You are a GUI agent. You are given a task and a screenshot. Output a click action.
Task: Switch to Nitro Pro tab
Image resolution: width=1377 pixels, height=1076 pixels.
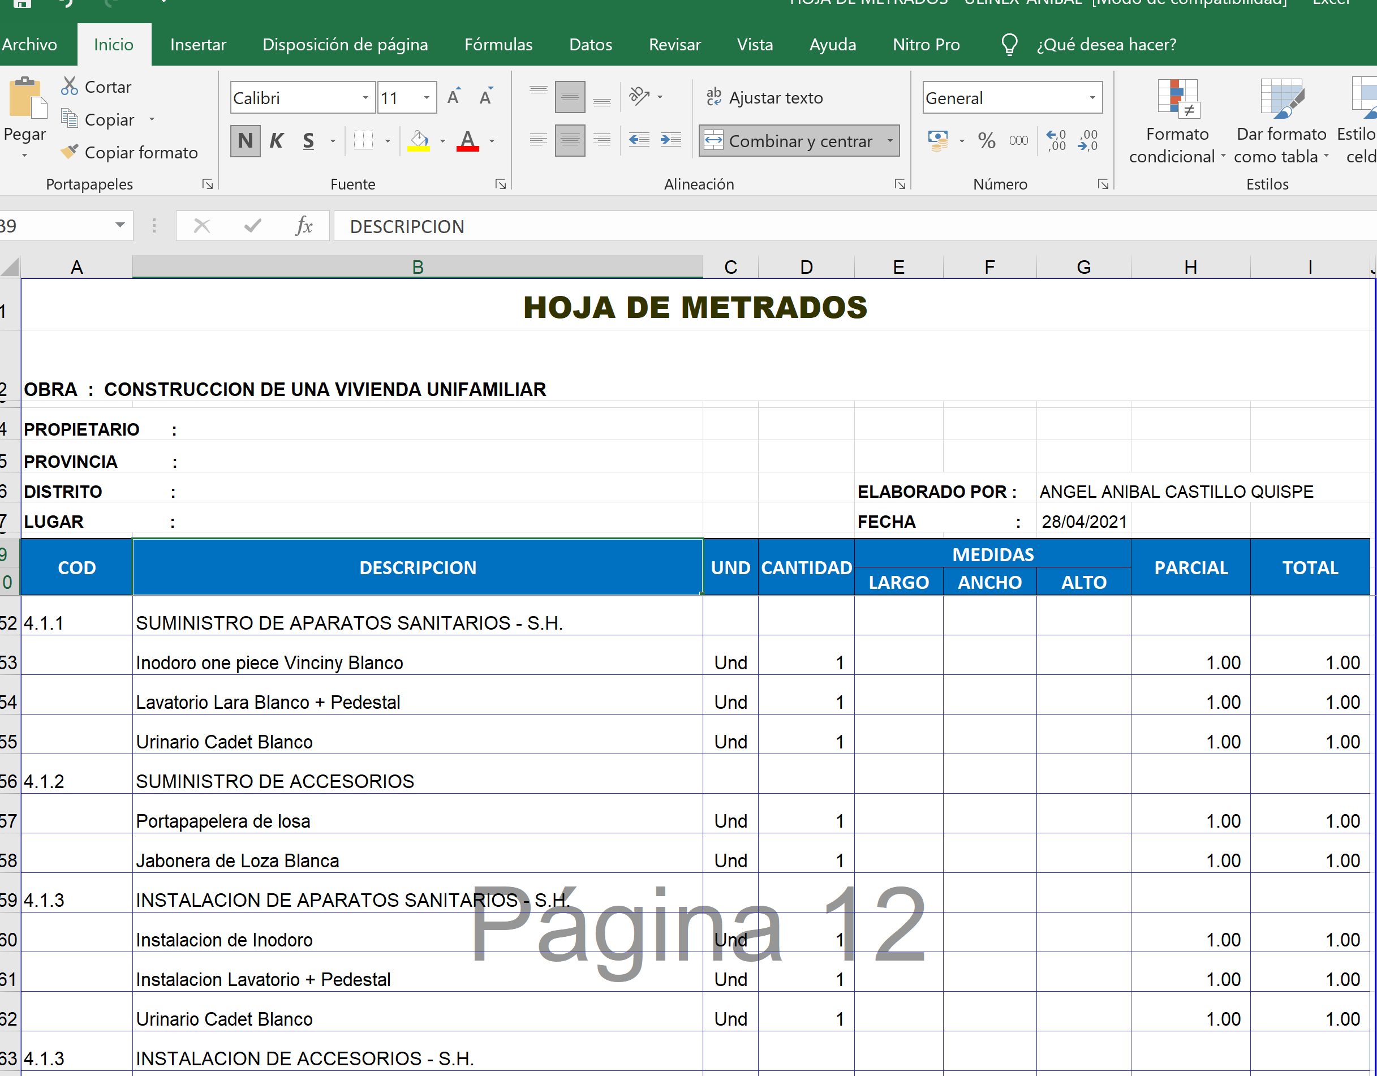tap(926, 45)
